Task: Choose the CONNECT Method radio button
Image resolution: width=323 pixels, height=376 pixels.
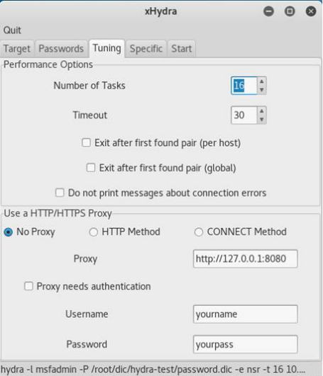Action: point(199,232)
